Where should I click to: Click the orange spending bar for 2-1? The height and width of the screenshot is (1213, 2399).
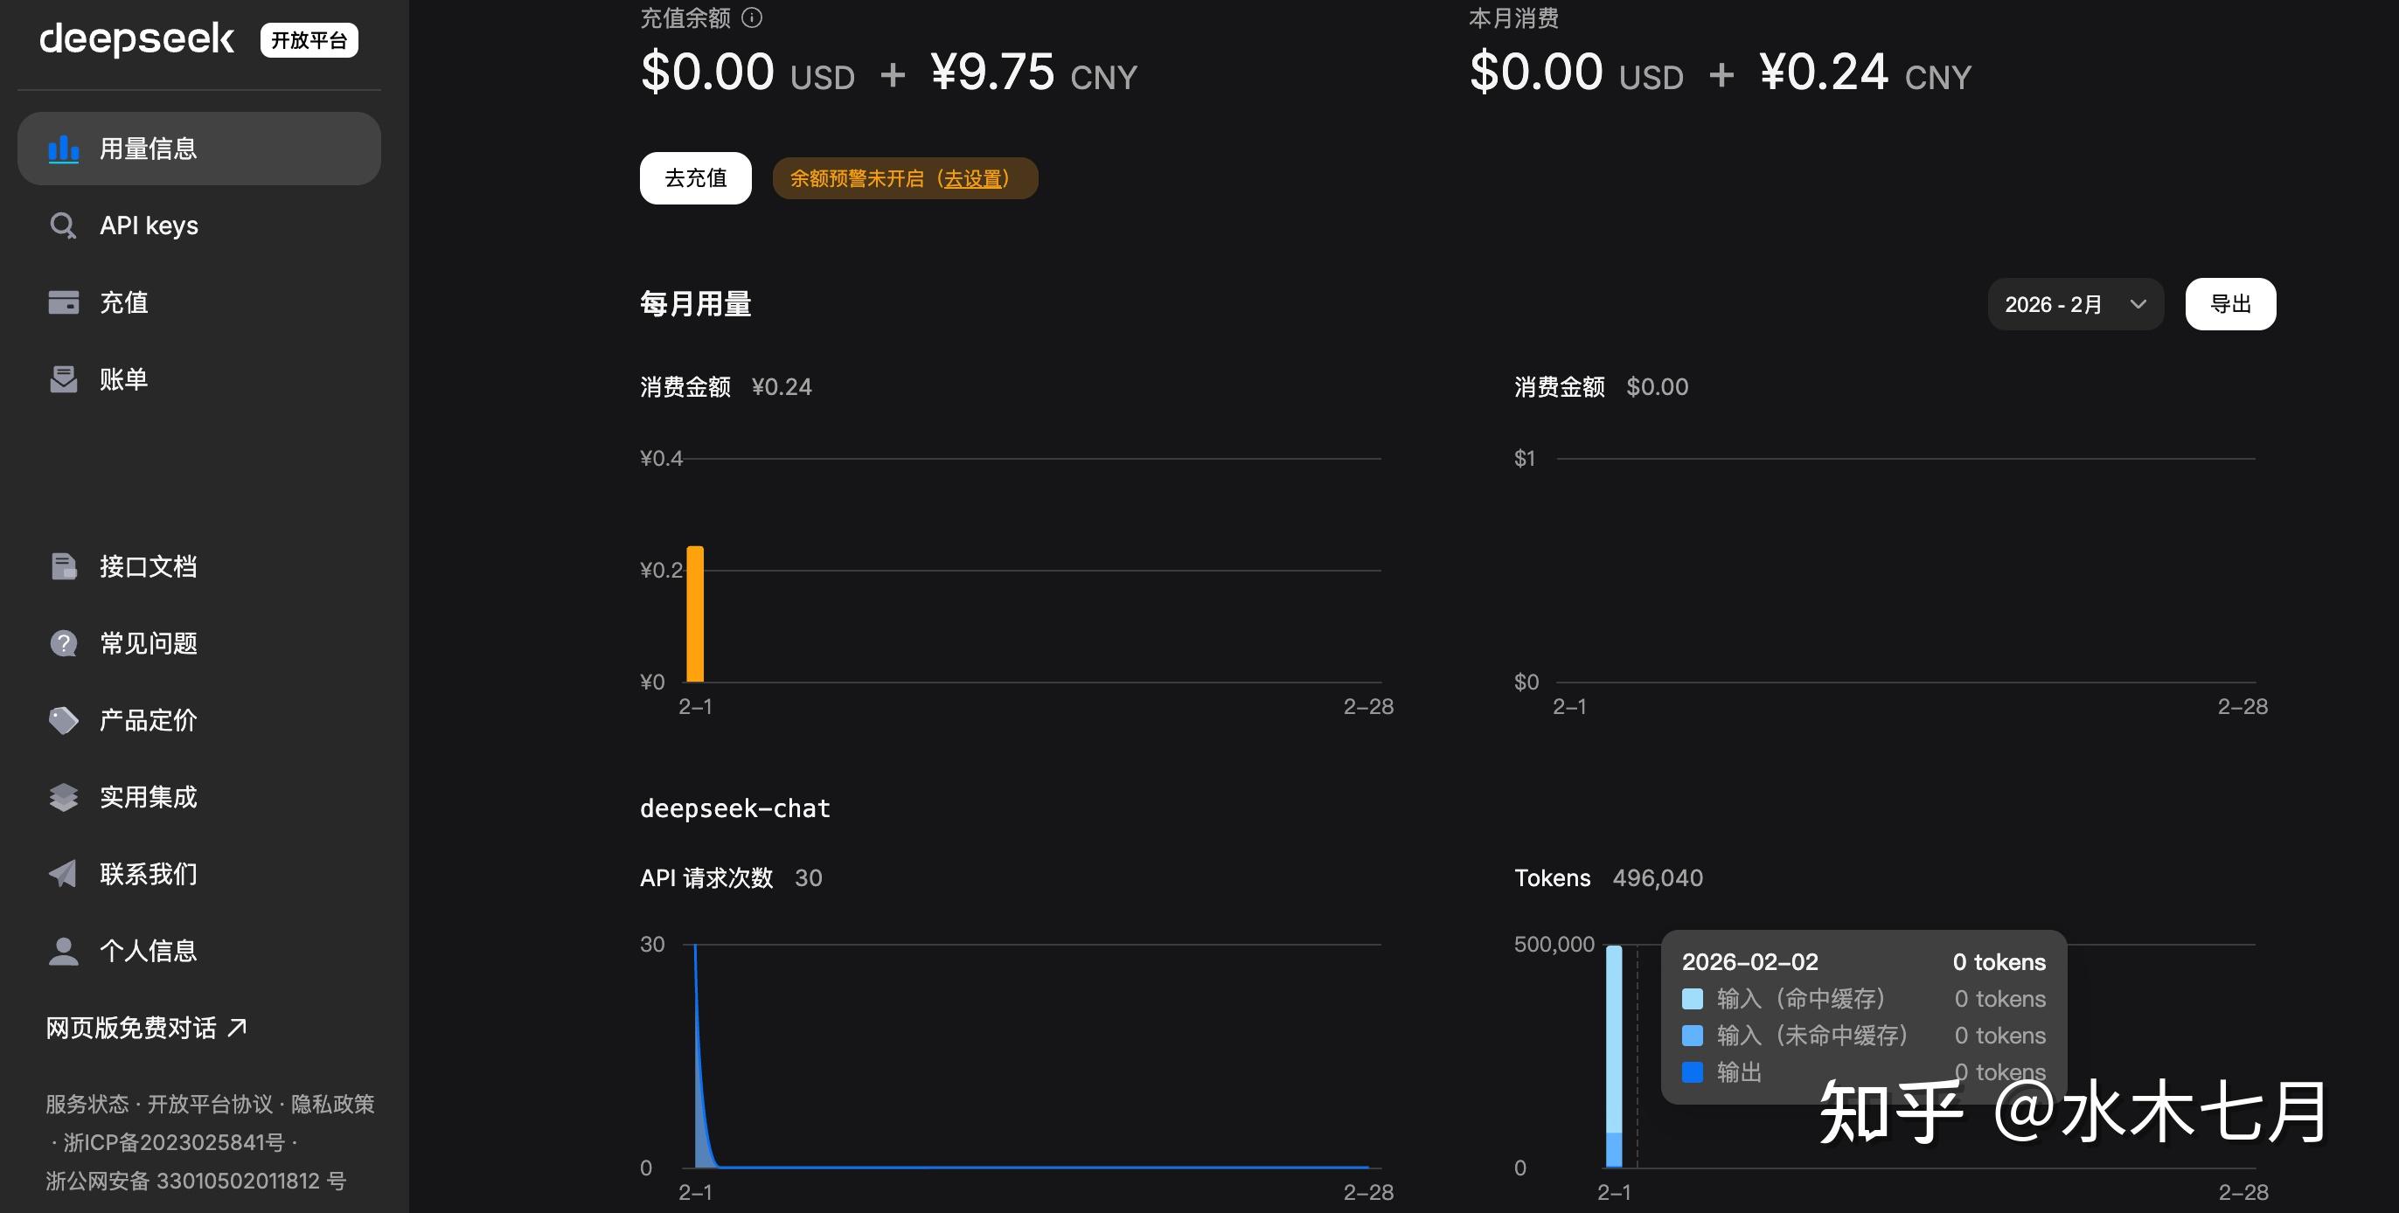pyautogui.click(x=695, y=614)
